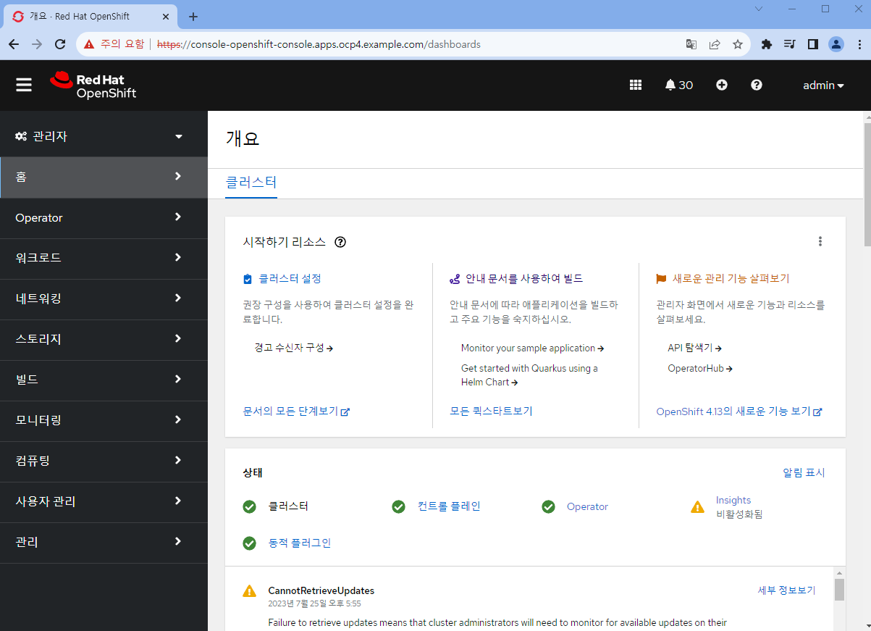
Task: Open a new browser tab
Action: point(193,17)
